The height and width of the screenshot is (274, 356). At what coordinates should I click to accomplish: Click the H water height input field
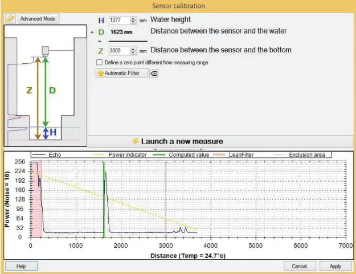[120, 20]
